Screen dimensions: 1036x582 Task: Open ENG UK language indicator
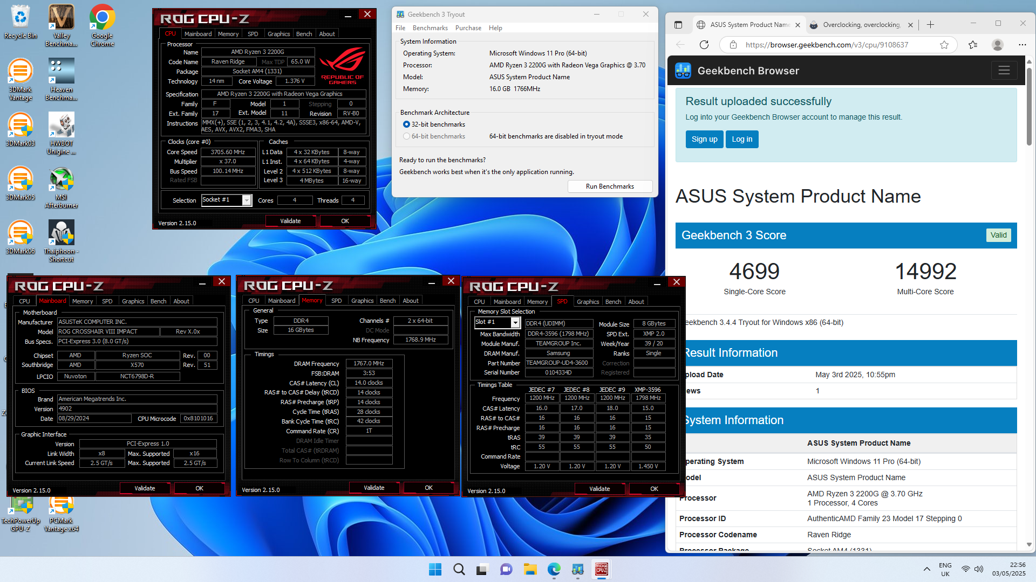(945, 569)
